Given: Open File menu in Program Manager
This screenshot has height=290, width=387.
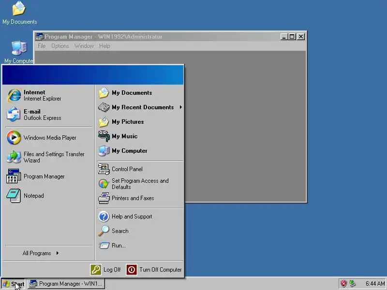Looking at the screenshot, I should [x=42, y=46].
